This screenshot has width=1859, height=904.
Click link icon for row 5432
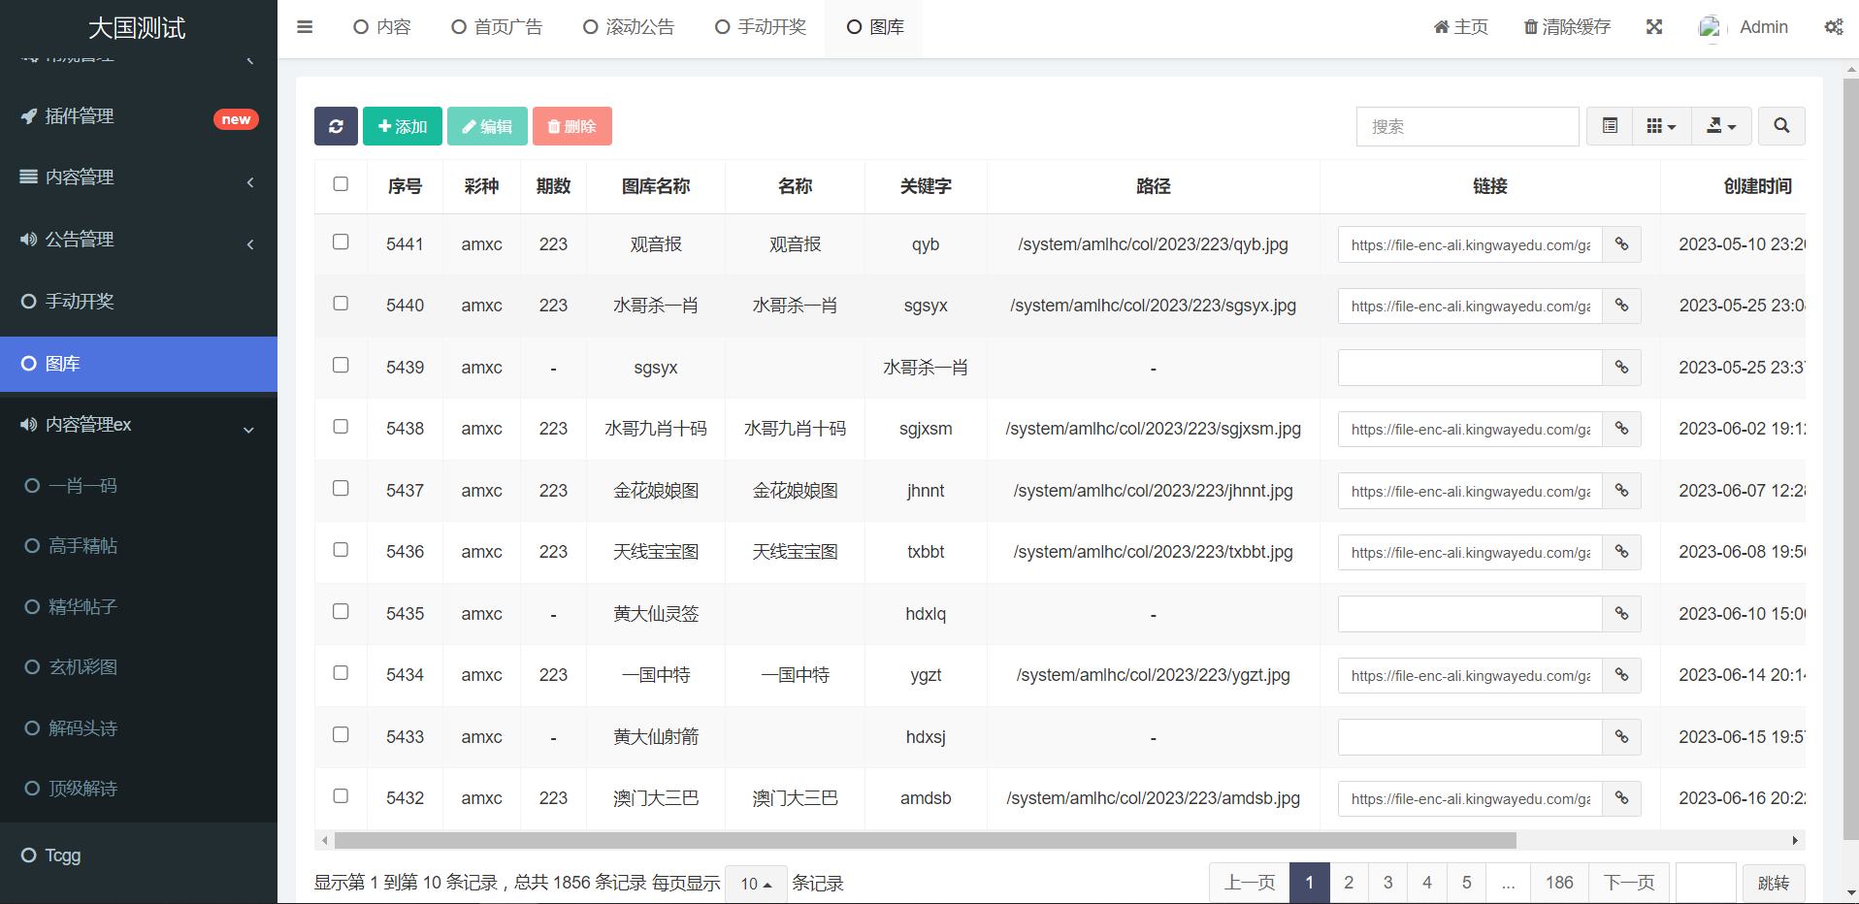point(1621,798)
